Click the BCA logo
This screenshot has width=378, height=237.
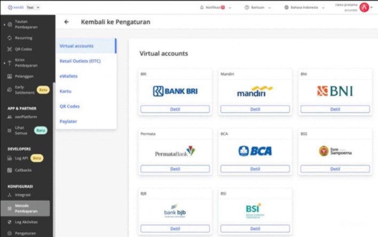coord(255,151)
